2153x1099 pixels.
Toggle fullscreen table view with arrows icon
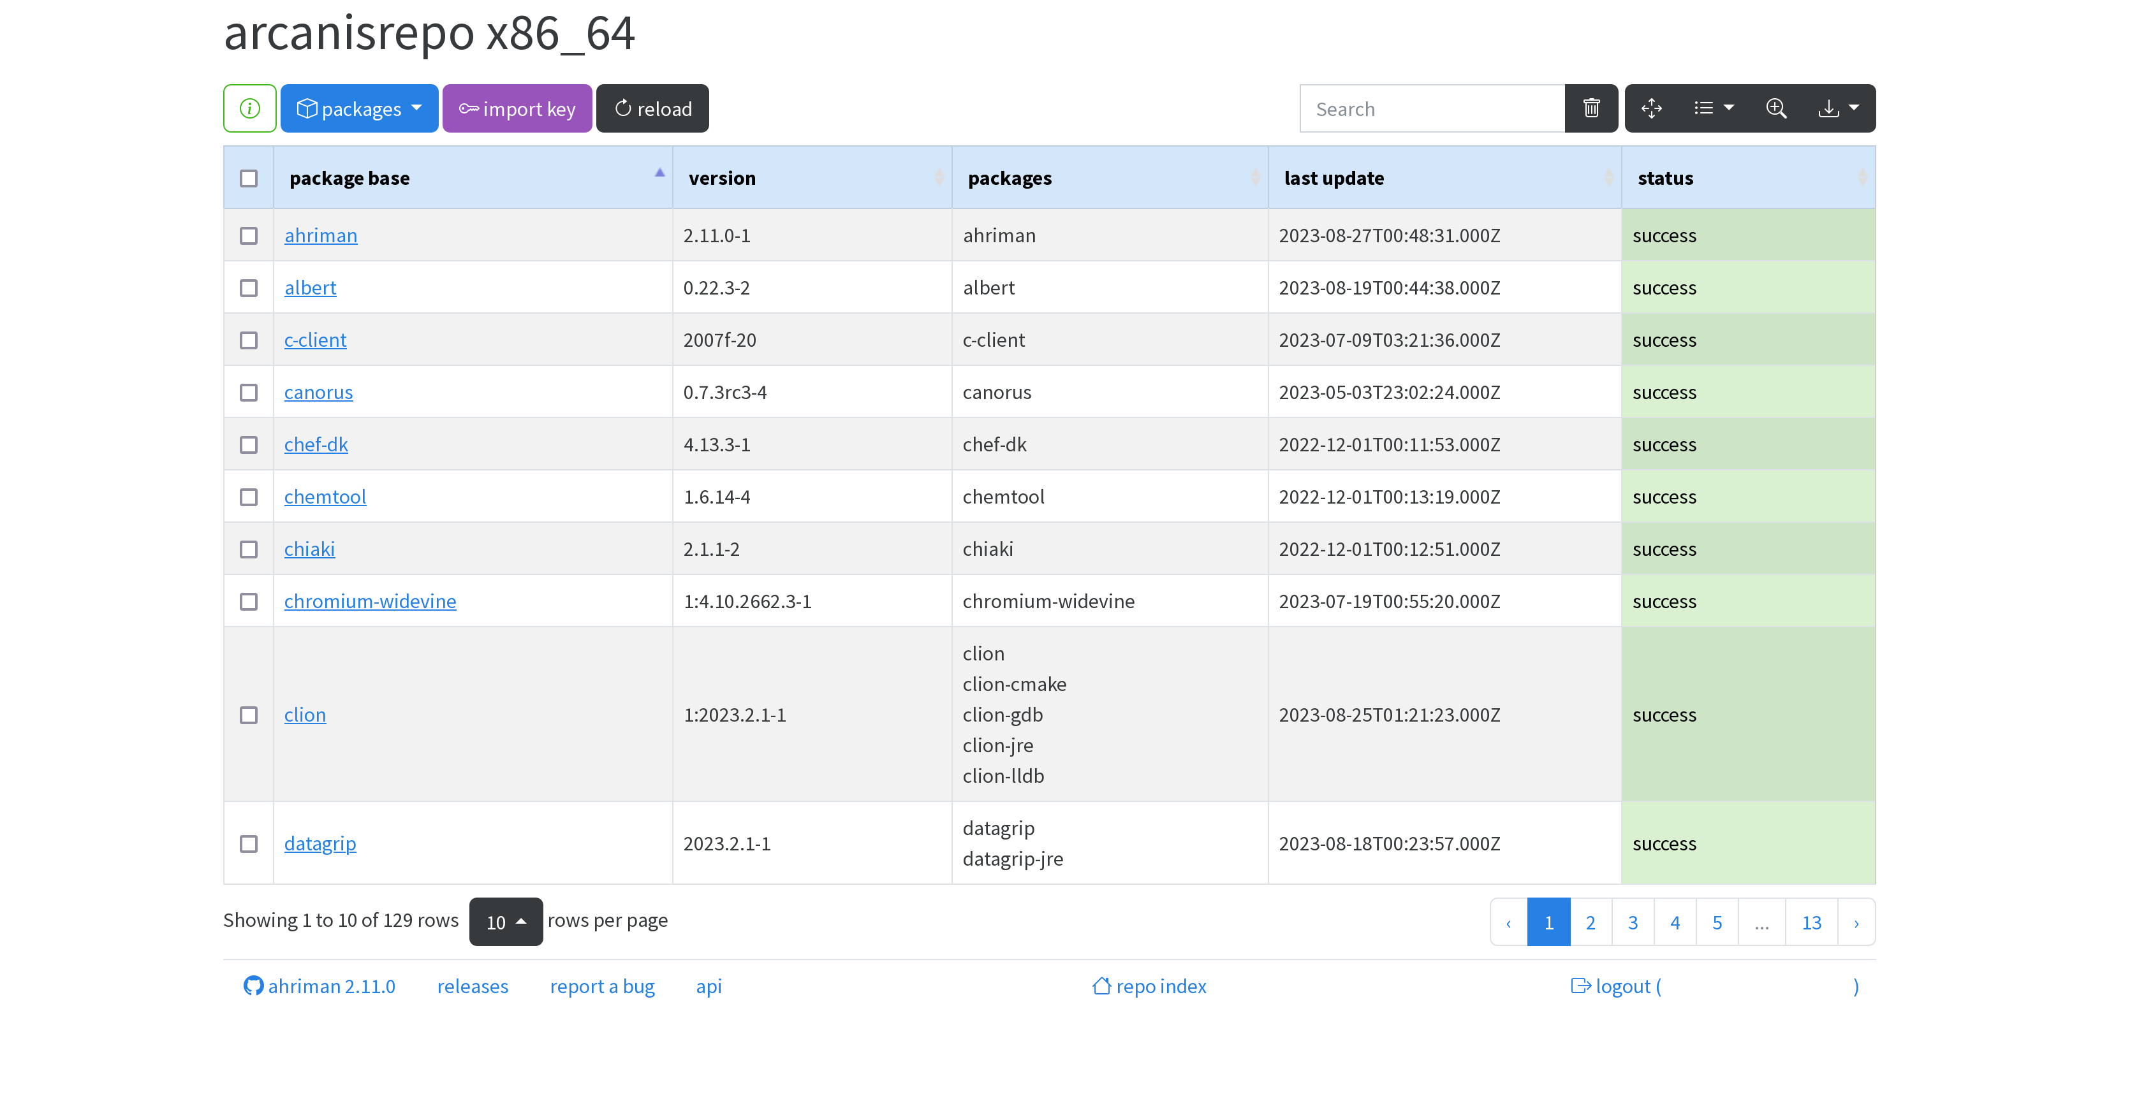point(1652,108)
